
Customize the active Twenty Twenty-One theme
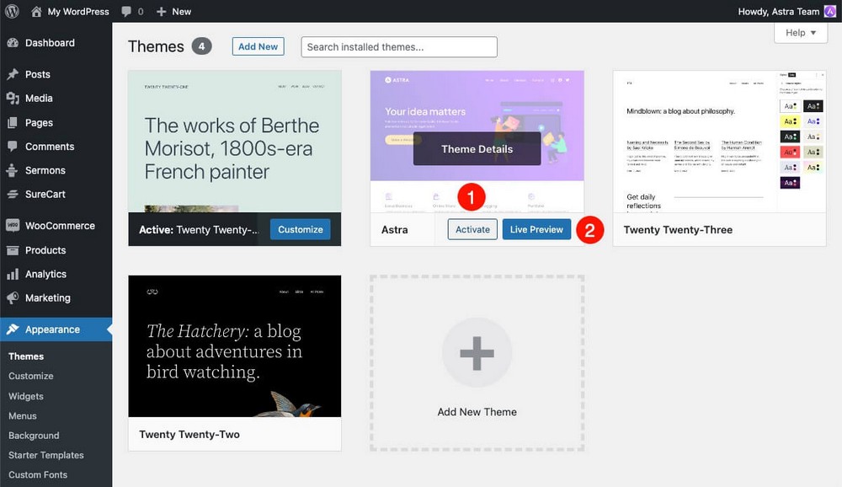301,229
